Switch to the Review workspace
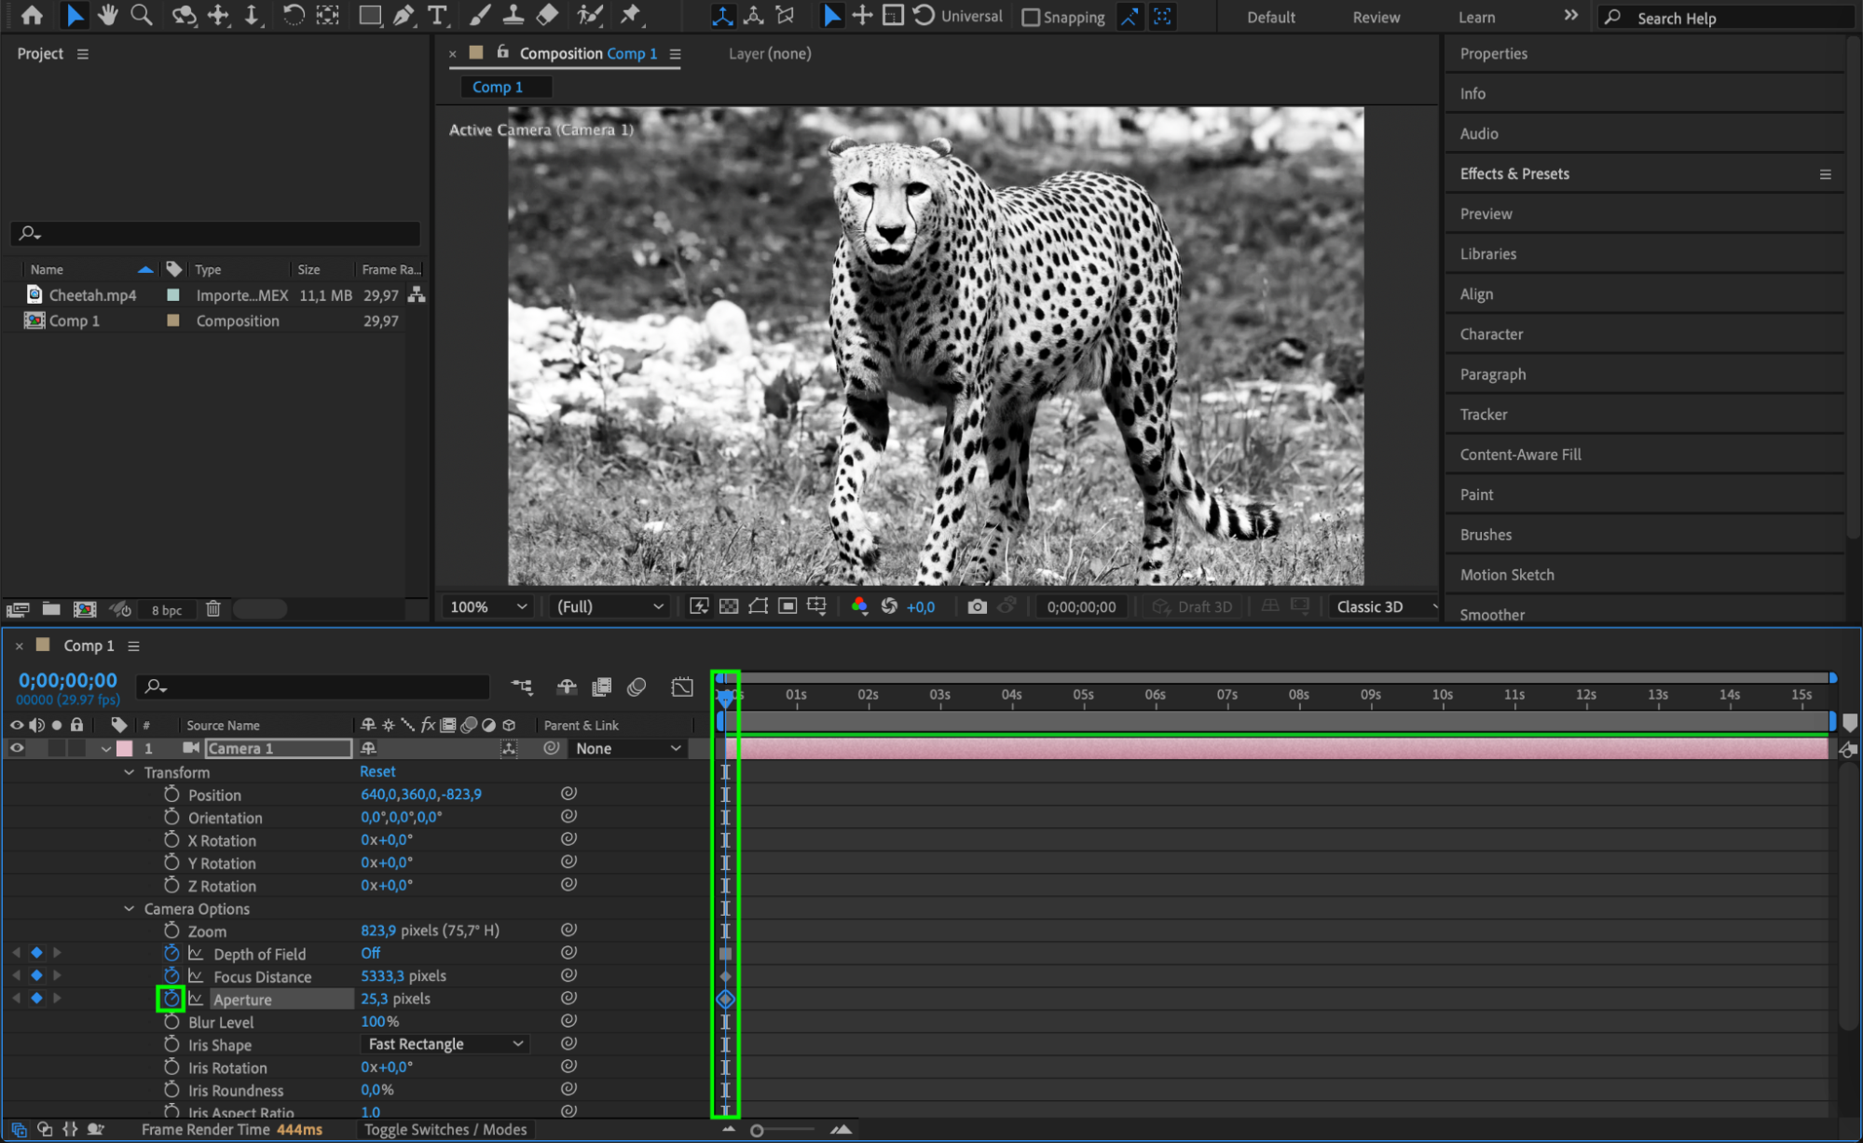This screenshot has width=1863, height=1143. pyautogui.click(x=1376, y=17)
